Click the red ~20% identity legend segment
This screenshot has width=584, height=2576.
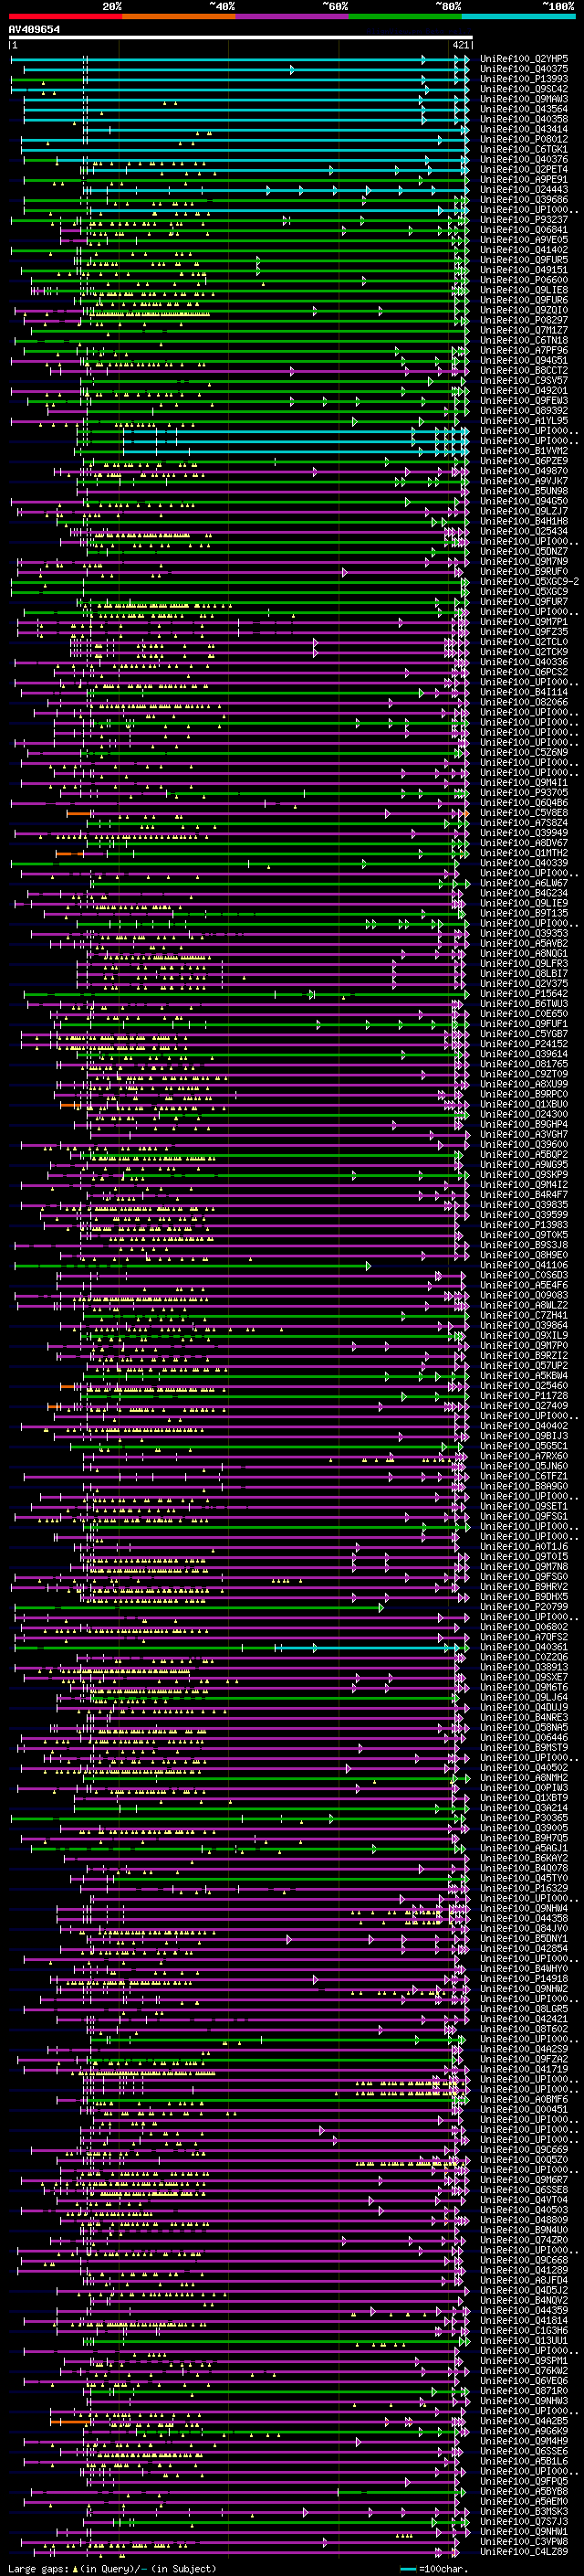click(x=65, y=16)
